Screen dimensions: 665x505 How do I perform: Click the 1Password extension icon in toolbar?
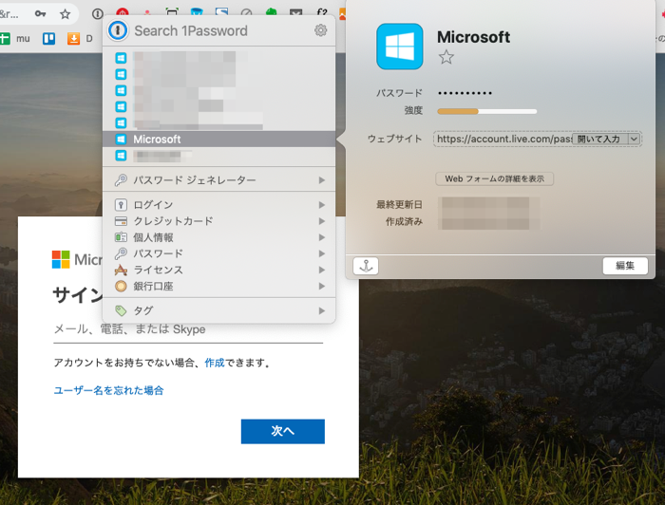point(98,14)
